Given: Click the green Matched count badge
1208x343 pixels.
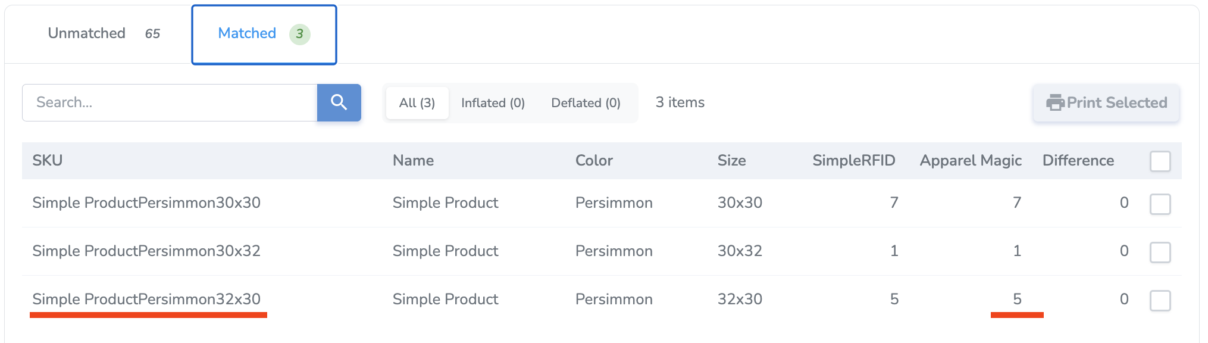Looking at the screenshot, I should (299, 34).
